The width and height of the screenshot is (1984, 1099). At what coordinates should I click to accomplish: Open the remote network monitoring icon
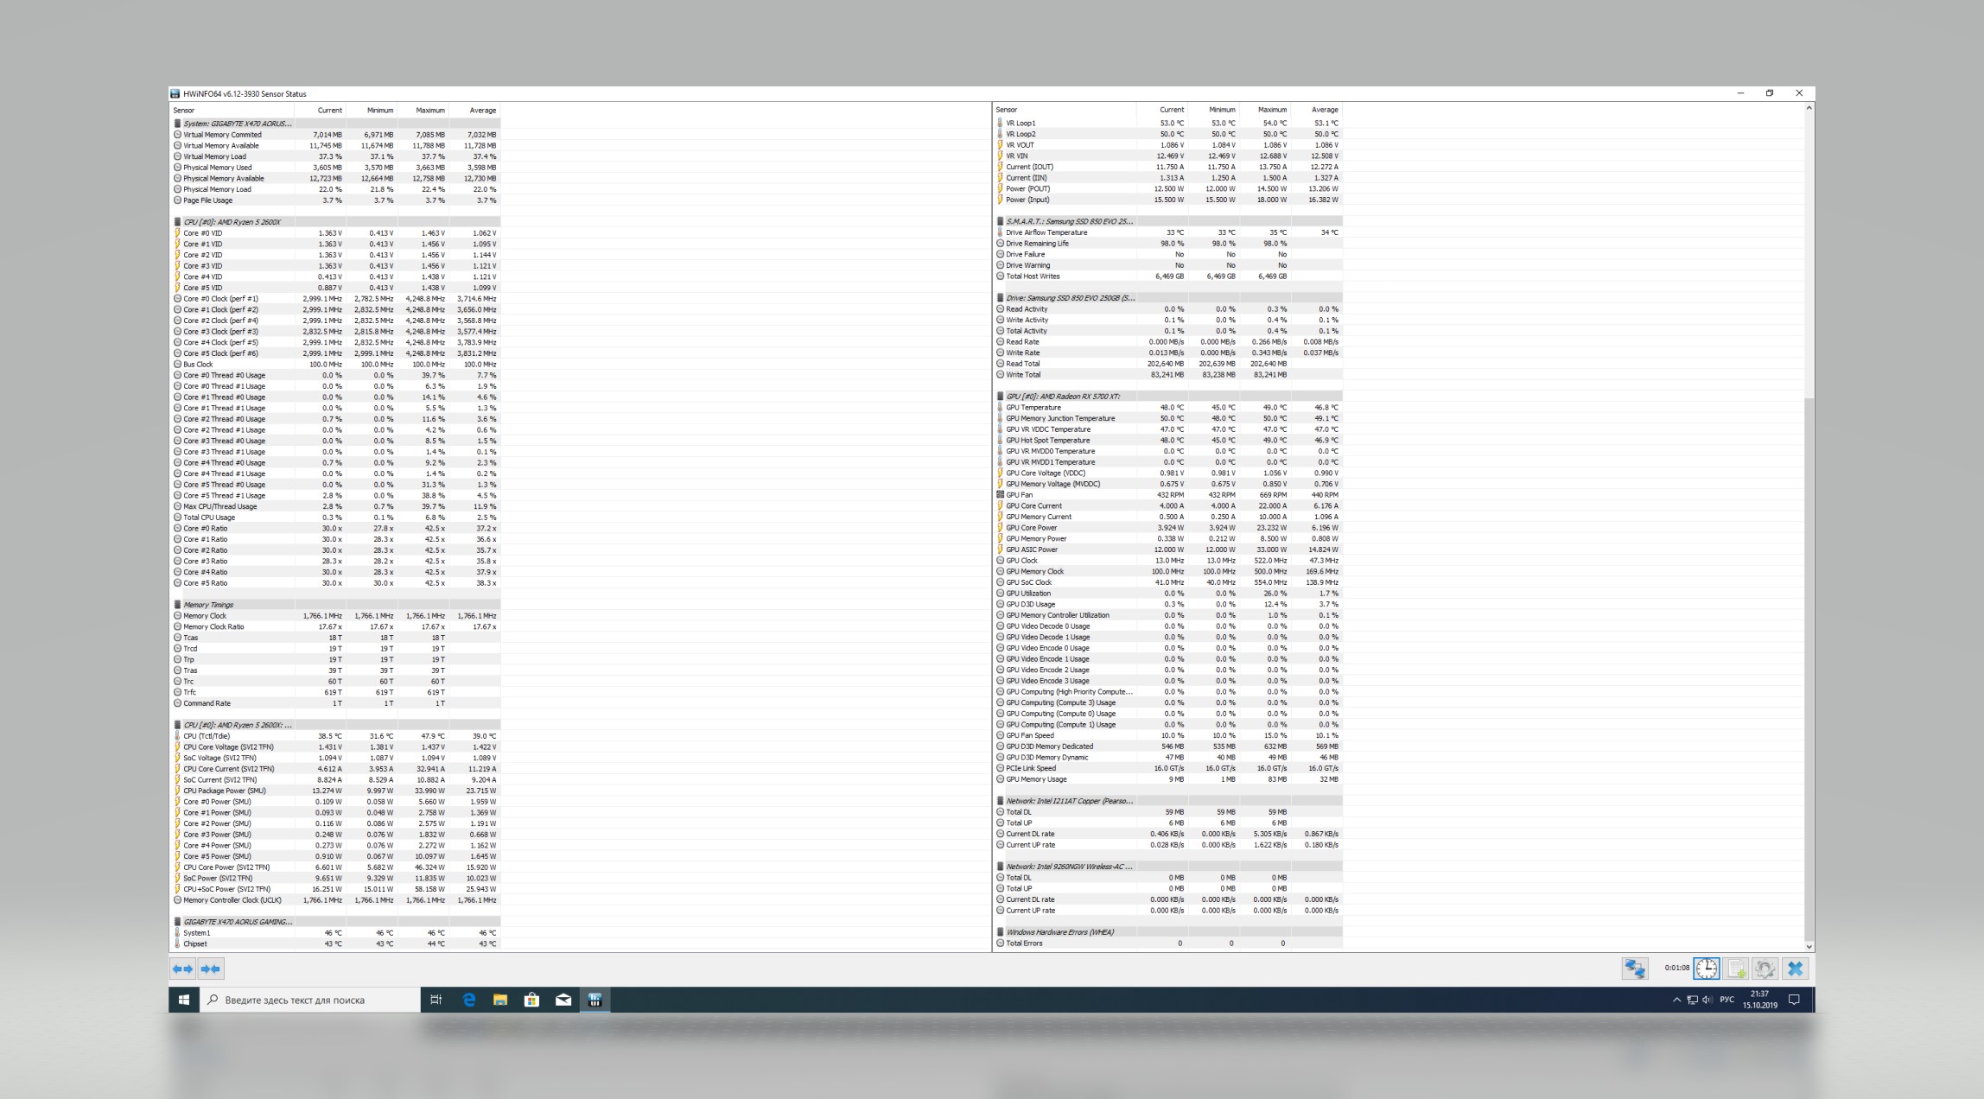click(1634, 969)
